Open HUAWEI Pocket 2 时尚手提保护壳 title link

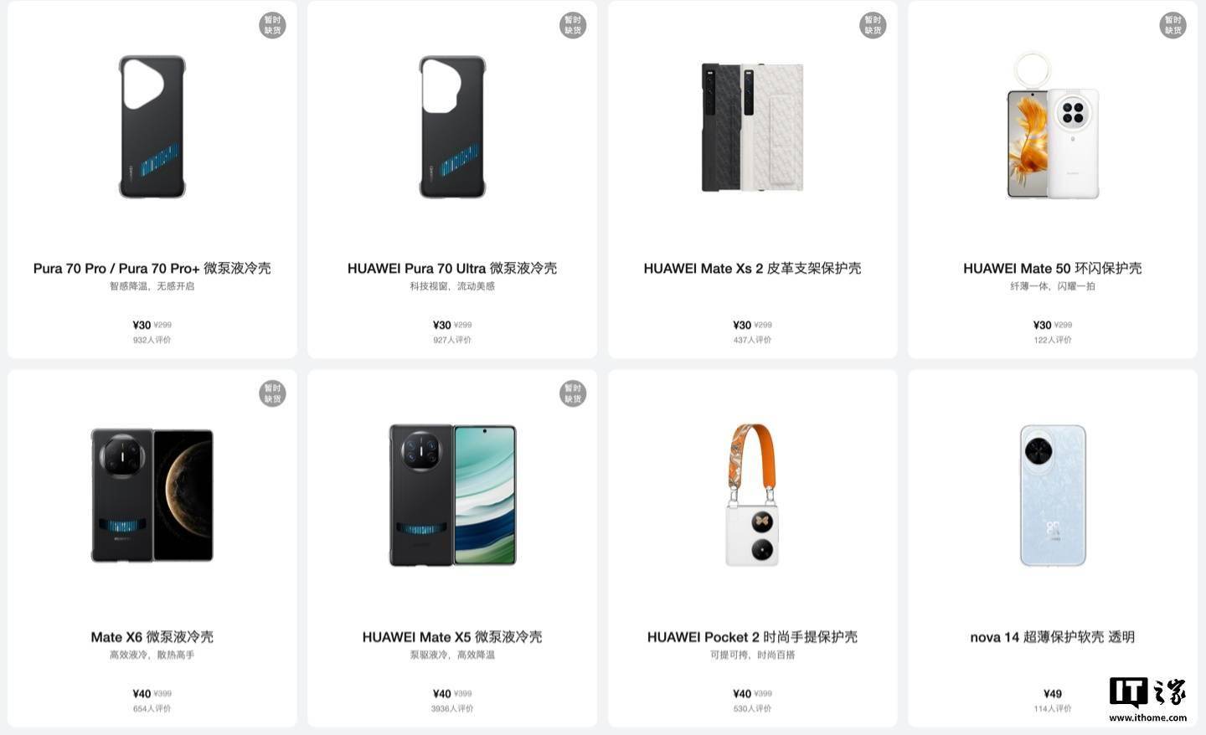pos(752,637)
